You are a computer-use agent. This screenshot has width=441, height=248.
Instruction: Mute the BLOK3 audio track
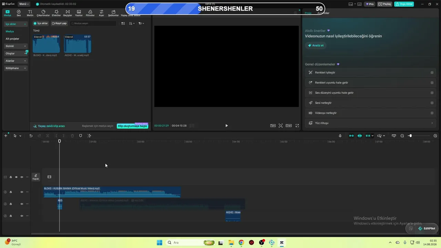(x=22, y=192)
